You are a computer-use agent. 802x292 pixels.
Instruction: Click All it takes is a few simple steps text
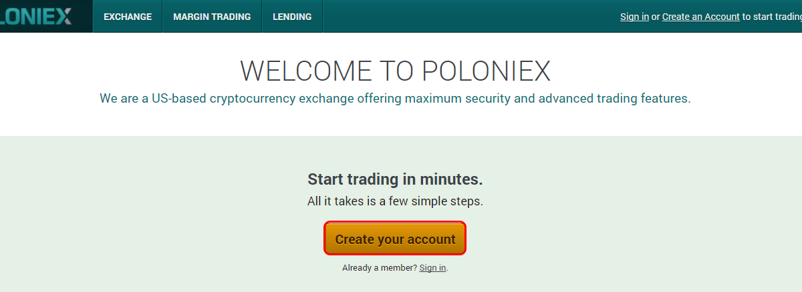[395, 201]
